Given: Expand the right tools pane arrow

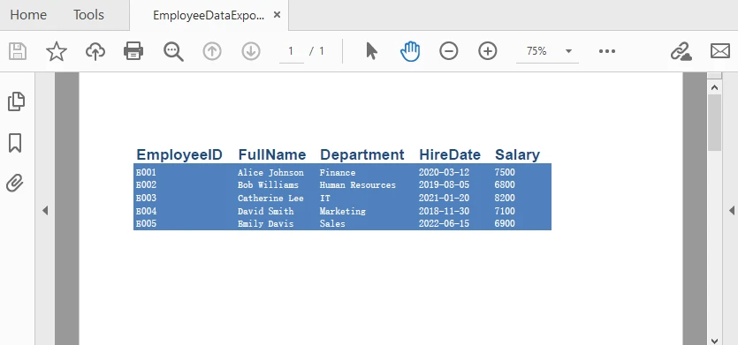Looking at the screenshot, I should [732, 210].
